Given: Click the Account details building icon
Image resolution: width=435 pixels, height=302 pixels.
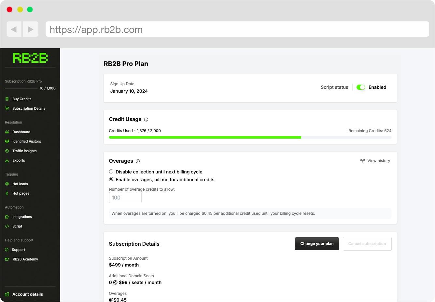Looking at the screenshot, I should (7, 294).
